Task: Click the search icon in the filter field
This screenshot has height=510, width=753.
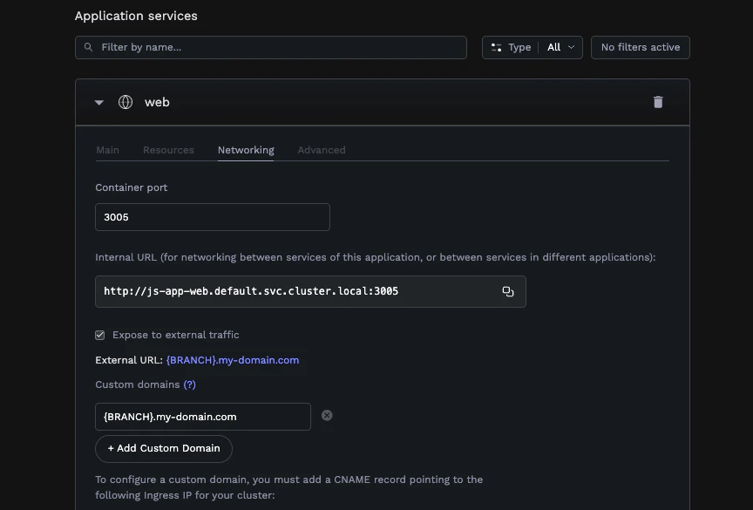Action: [x=88, y=47]
